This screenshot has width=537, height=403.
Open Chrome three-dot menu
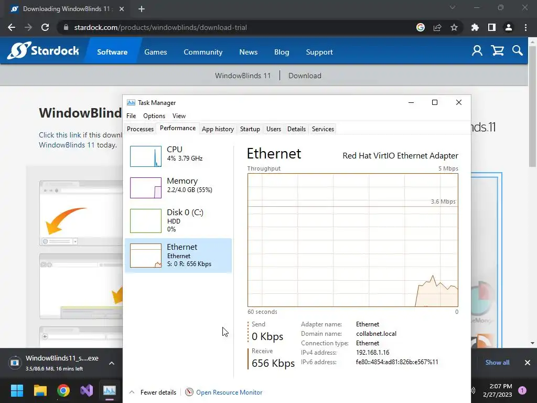point(525,27)
